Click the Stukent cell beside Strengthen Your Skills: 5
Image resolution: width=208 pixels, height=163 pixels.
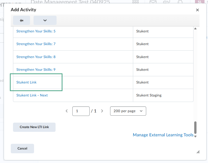(x=163, y=31)
